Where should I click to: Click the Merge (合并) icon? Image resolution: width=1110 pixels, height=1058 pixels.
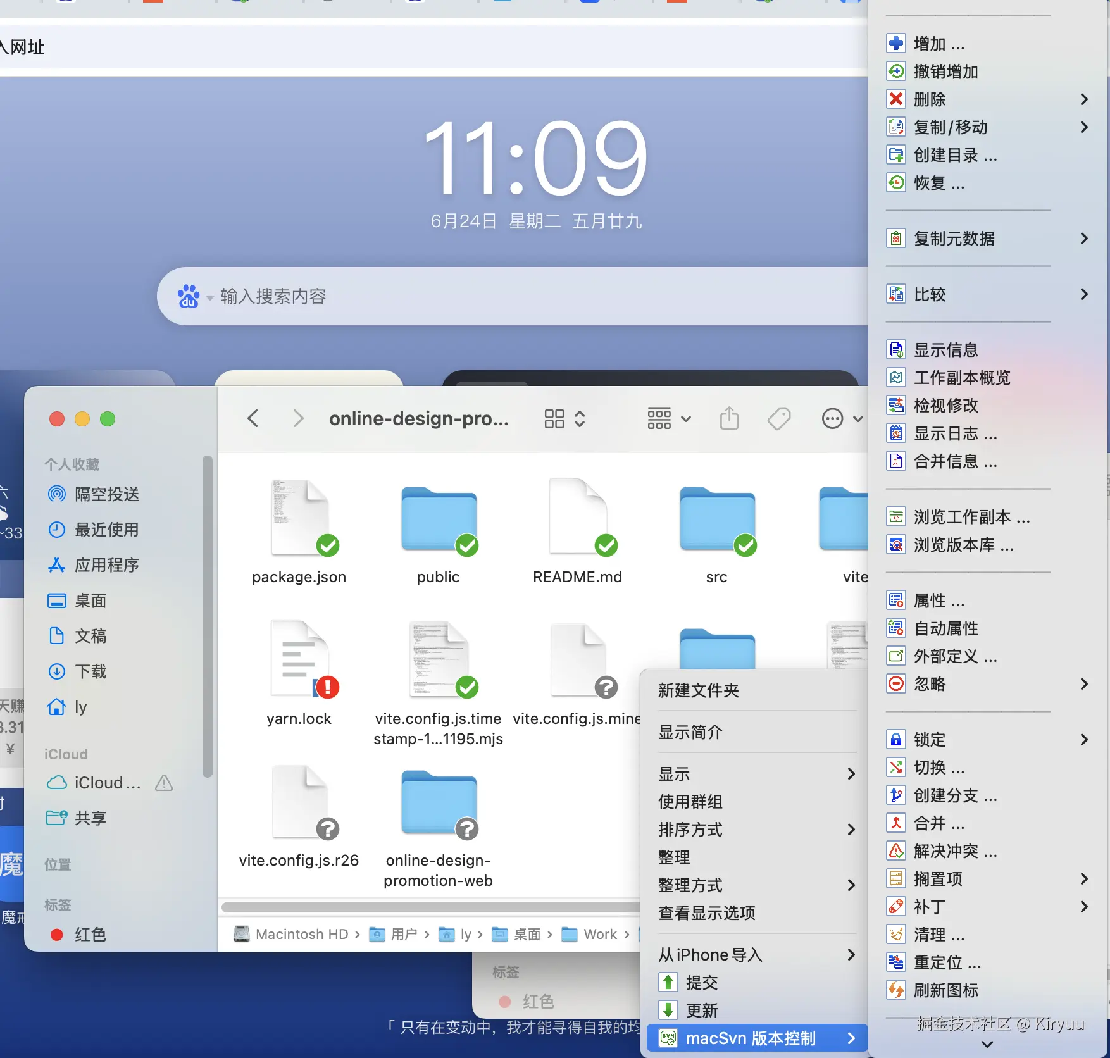(x=896, y=823)
